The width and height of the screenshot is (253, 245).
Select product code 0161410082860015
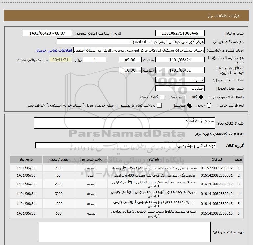pyautogui.click(x=217, y=213)
